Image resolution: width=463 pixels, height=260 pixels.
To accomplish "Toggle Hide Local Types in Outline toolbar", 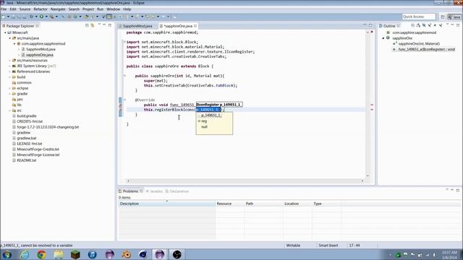I will point(441,26).
